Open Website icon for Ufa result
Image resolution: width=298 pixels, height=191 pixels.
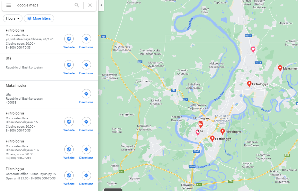click(69, 65)
